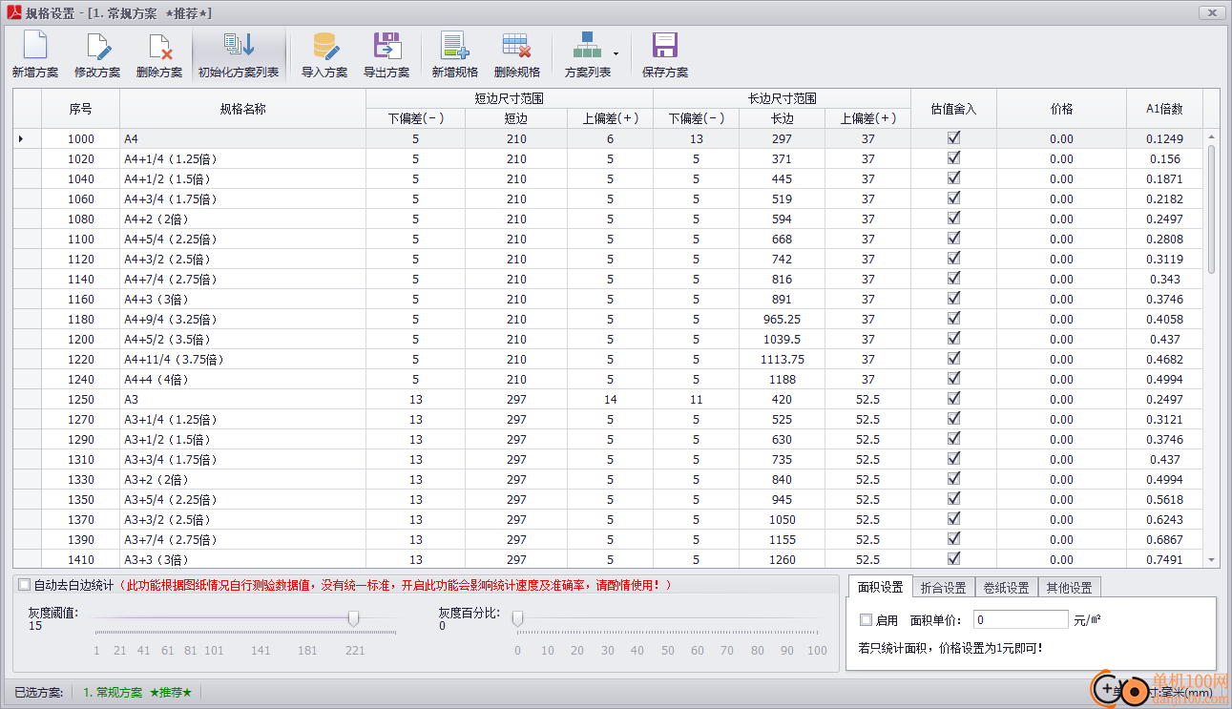Click the 估值舍入 column header
This screenshot has height=709, width=1232.
point(953,109)
